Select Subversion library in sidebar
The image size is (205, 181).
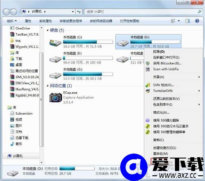pos(21,113)
